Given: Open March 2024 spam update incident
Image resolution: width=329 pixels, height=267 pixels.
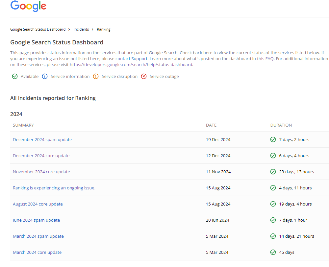Looking at the screenshot, I should pyautogui.click(x=38, y=236).
